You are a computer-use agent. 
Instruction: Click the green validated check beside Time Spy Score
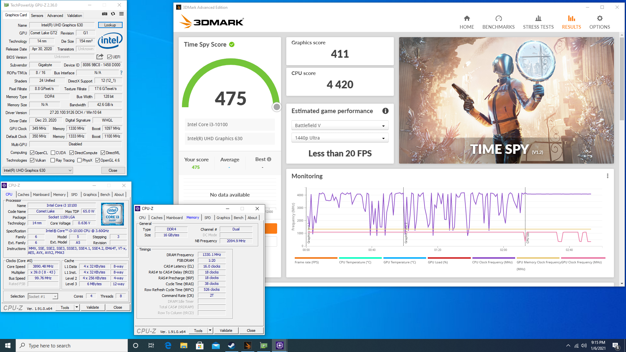(x=232, y=45)
